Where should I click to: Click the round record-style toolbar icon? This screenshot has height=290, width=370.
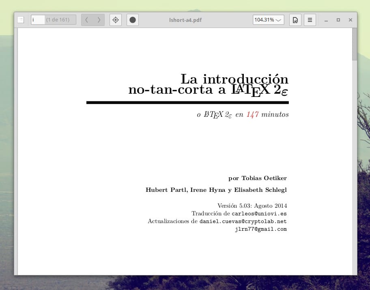click(133, 19)
